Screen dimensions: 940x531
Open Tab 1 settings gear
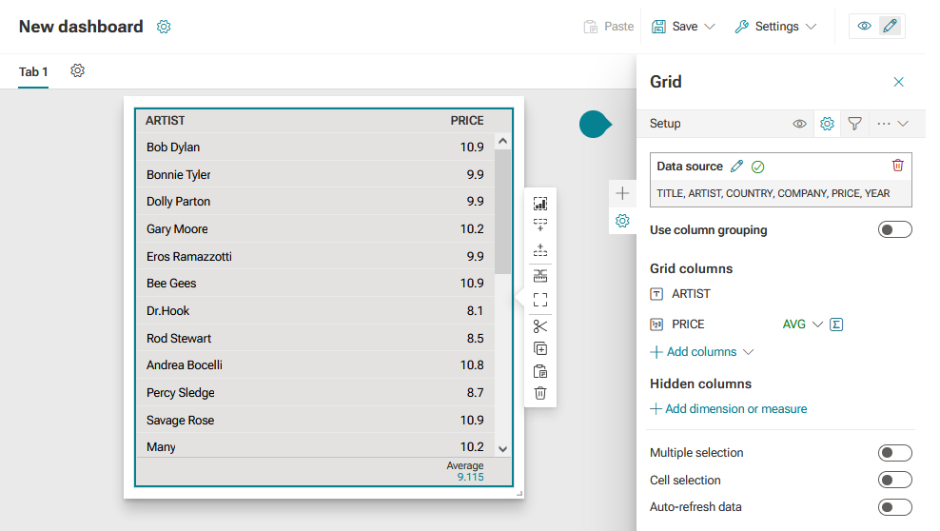coord(77,70)
